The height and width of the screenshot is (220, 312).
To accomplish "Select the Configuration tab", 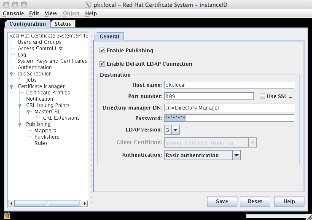I will click(x=28, y=24).
